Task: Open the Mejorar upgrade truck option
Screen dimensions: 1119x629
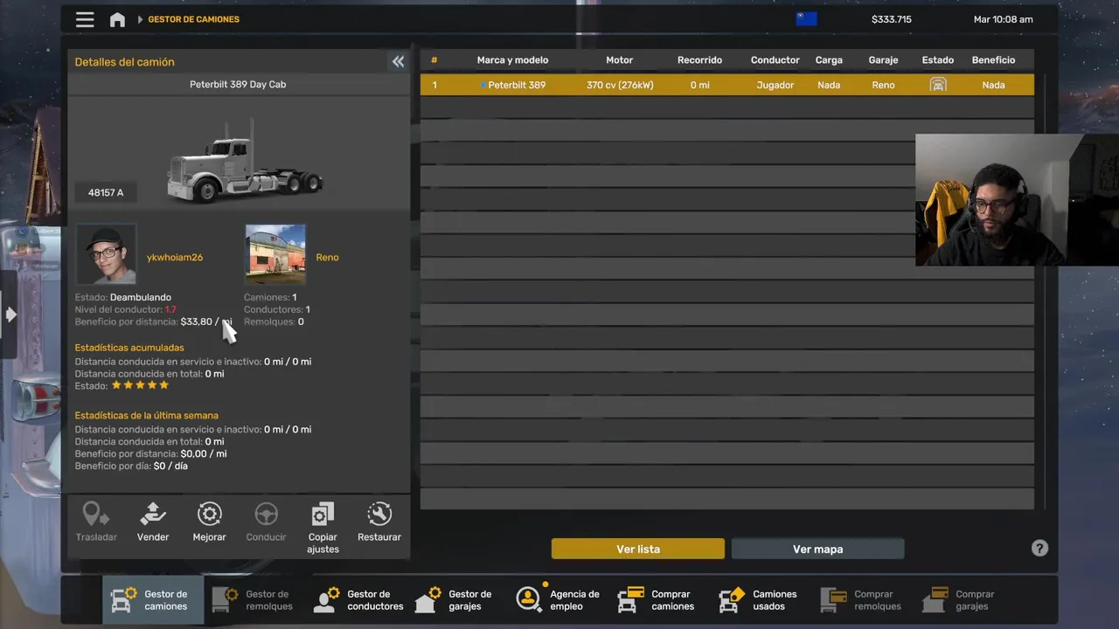Action: pyautogui.click(x=210, y=522)
